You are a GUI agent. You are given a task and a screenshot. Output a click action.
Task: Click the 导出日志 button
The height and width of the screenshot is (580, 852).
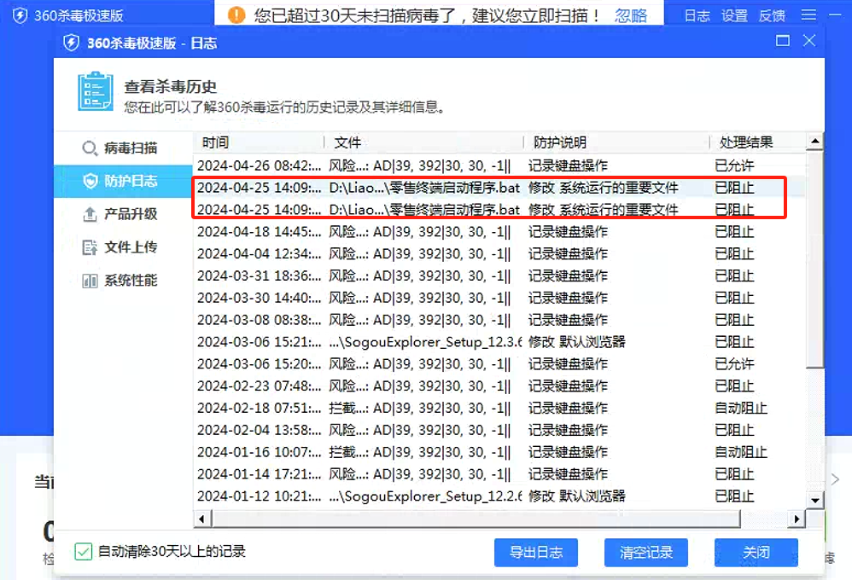[x=536, y=553]
